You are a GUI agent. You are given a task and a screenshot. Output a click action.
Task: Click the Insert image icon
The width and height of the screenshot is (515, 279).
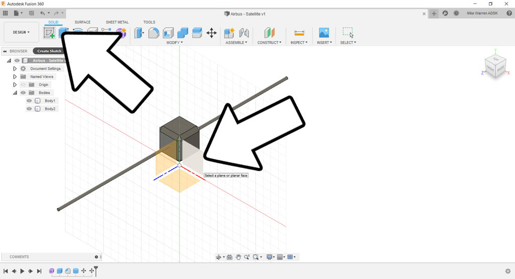coord(324,33)
